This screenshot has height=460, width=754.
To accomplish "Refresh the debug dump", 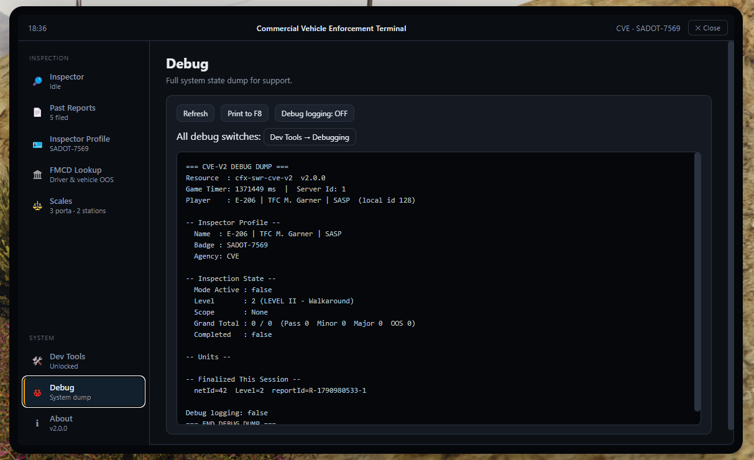I will (x=196, y=114).
